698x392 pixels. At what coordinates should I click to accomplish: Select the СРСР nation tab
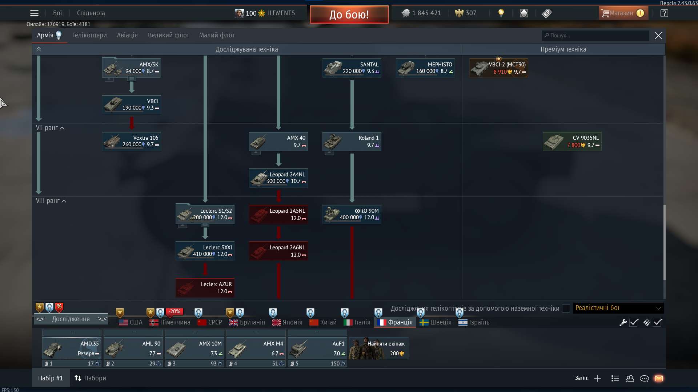coord(210,322)
